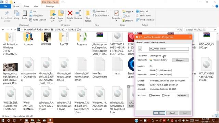Open the Action Center notification icon
Screen dimensions: 219x123
click(x=214, y=120)
